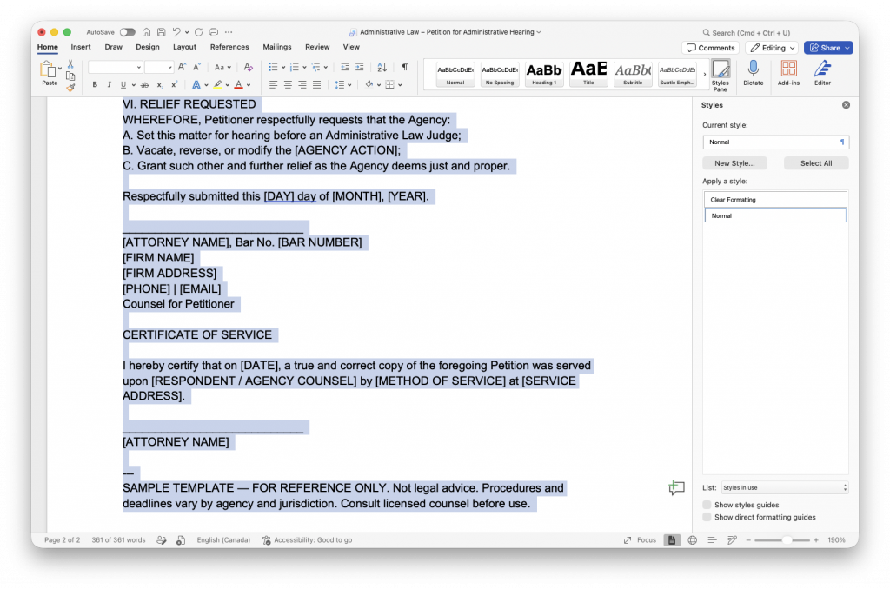Click New Style… button
The width and height of the screenshot is (890, 589).
point(734,163)
